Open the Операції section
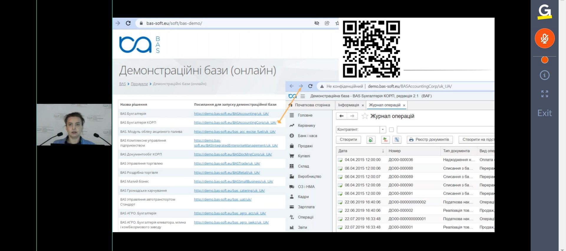Viewport: 566px width, 251px height. coord(305,217)
